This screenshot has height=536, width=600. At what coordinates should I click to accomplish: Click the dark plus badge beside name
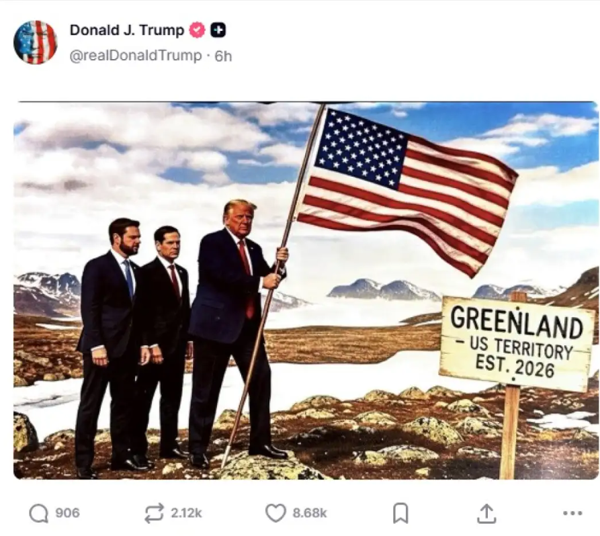click(218, 30)
